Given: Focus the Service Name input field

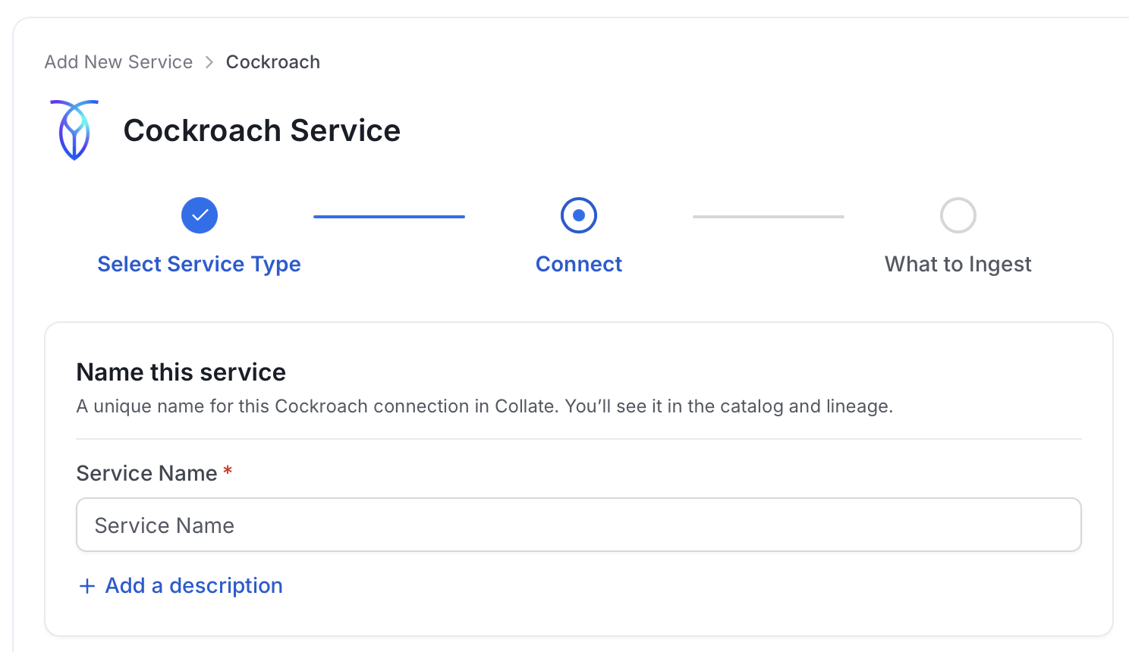Looking at the screenshot, I should 579,525.
